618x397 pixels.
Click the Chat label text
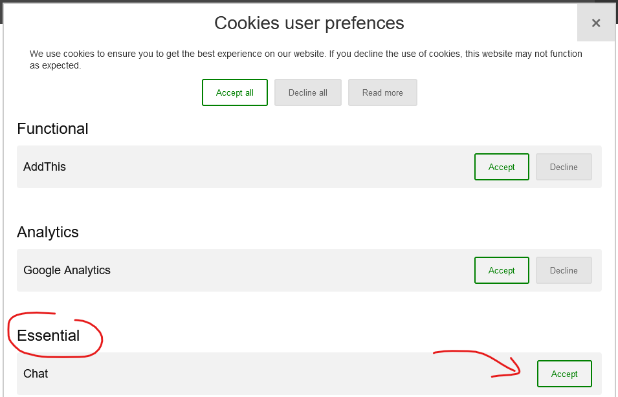(x=36, y=373)
